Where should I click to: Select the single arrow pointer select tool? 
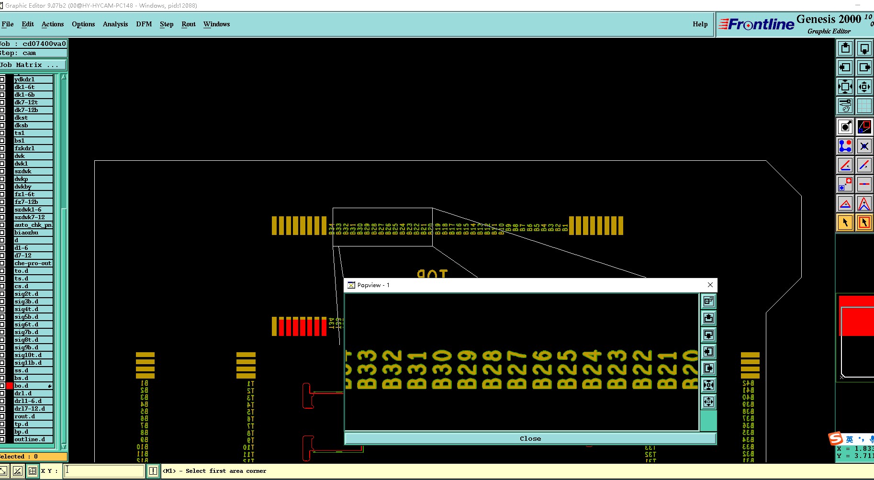click(845, 223)
